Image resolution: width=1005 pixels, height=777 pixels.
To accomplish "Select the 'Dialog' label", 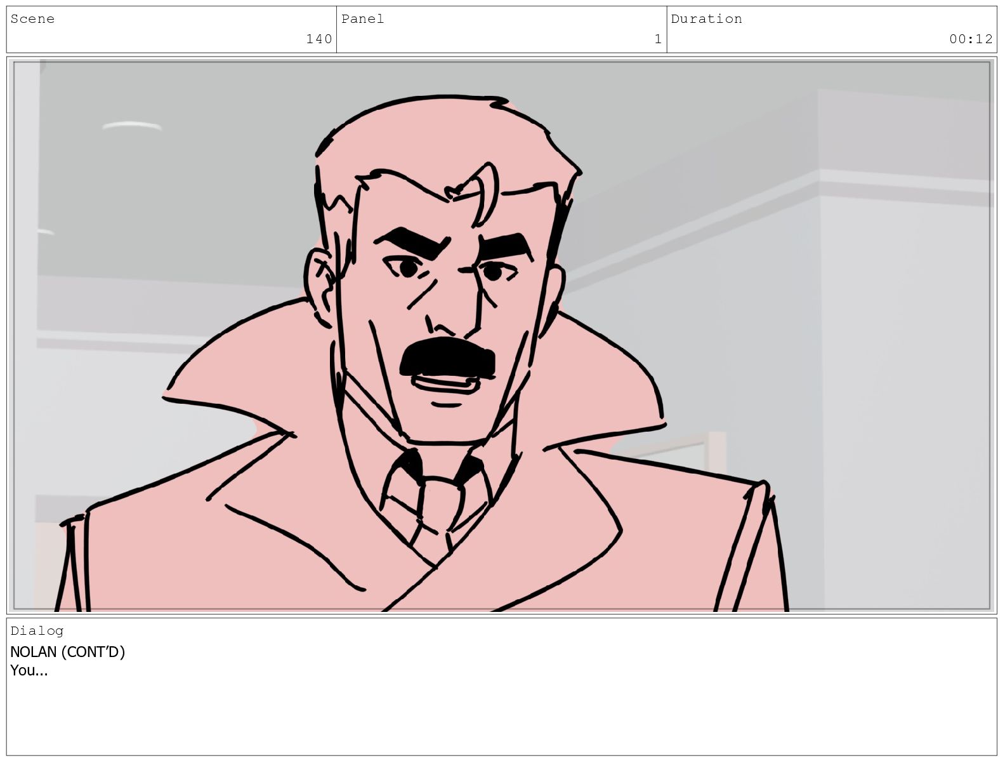I will 37,630.
